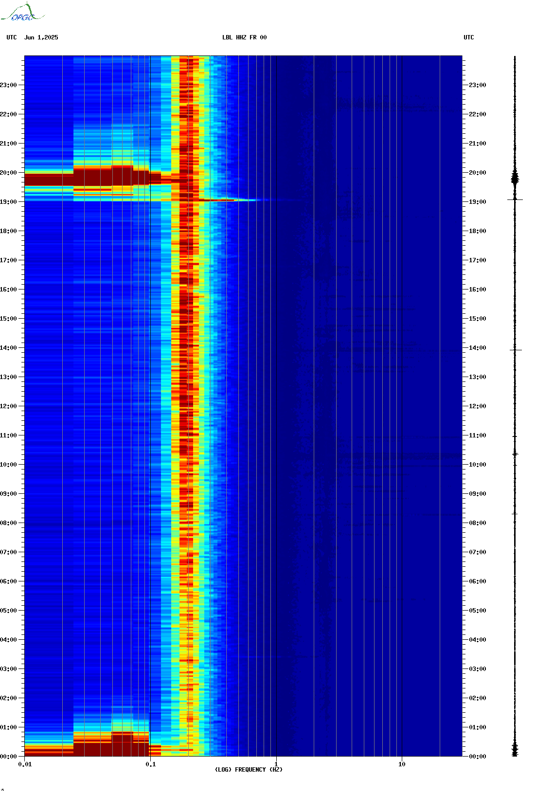The image size is (536, 795).
Task: Click the dark red low-frequency block near 00:30
Action: coord(111,744)
